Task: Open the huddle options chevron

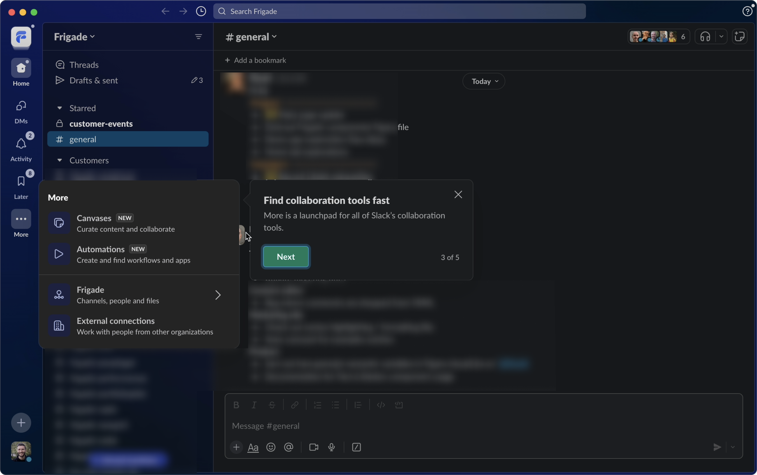Action: (721, 37)
